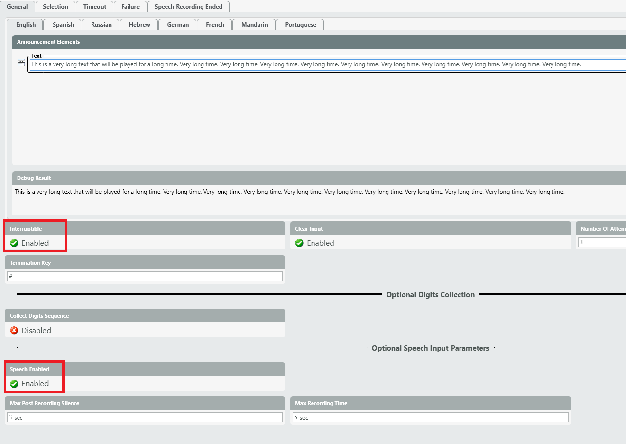Switch to the Selection tab
This screenshot has width=626, height=444.
(x=55, y=7)
